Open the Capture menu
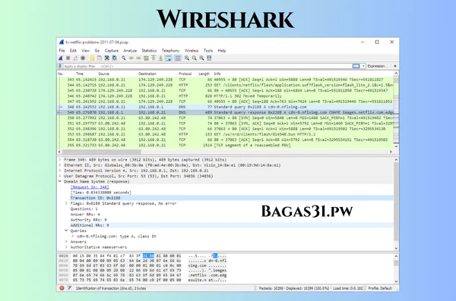Screen dimensions: 456x301 (x=112, y=51)
